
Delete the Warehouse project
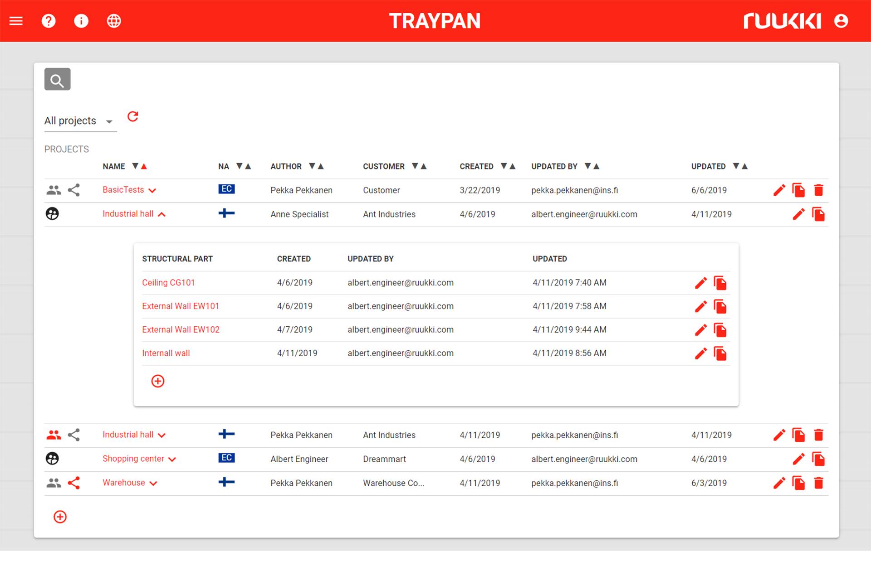[x=818, y=483]
